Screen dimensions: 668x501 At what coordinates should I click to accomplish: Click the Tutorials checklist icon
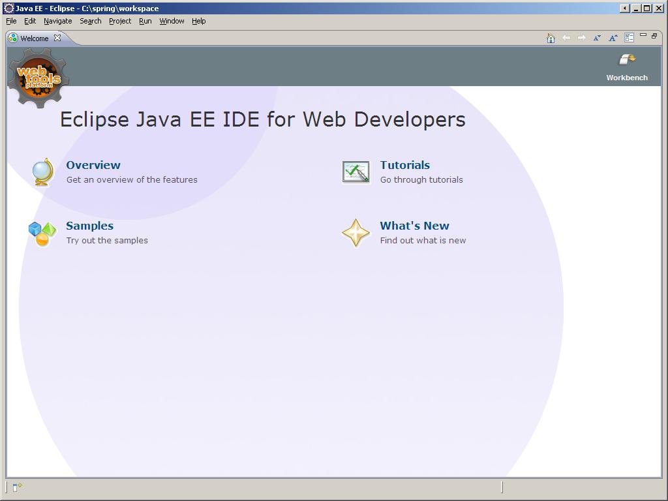tap(356, 172)
